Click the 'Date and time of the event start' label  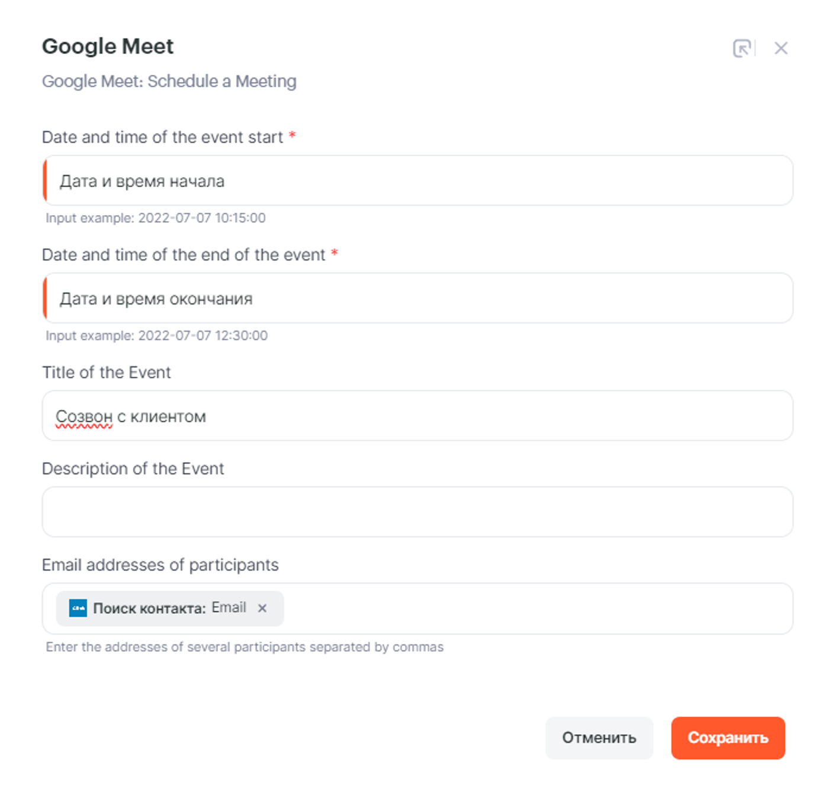coord(162,137)
